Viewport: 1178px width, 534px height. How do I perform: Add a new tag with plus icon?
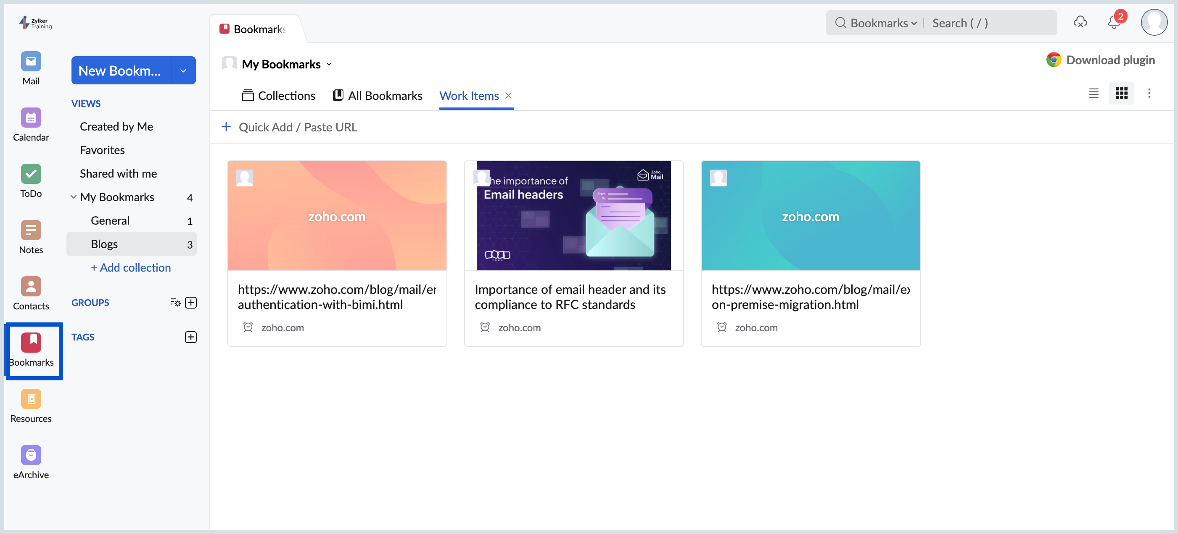coord(190,337)
